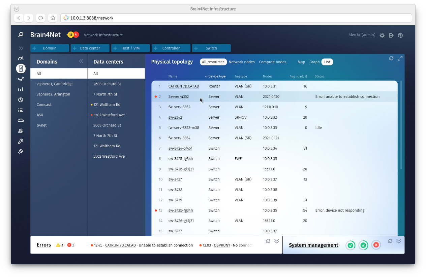Expand the left sidebar navigation

[x=21, y=48]
